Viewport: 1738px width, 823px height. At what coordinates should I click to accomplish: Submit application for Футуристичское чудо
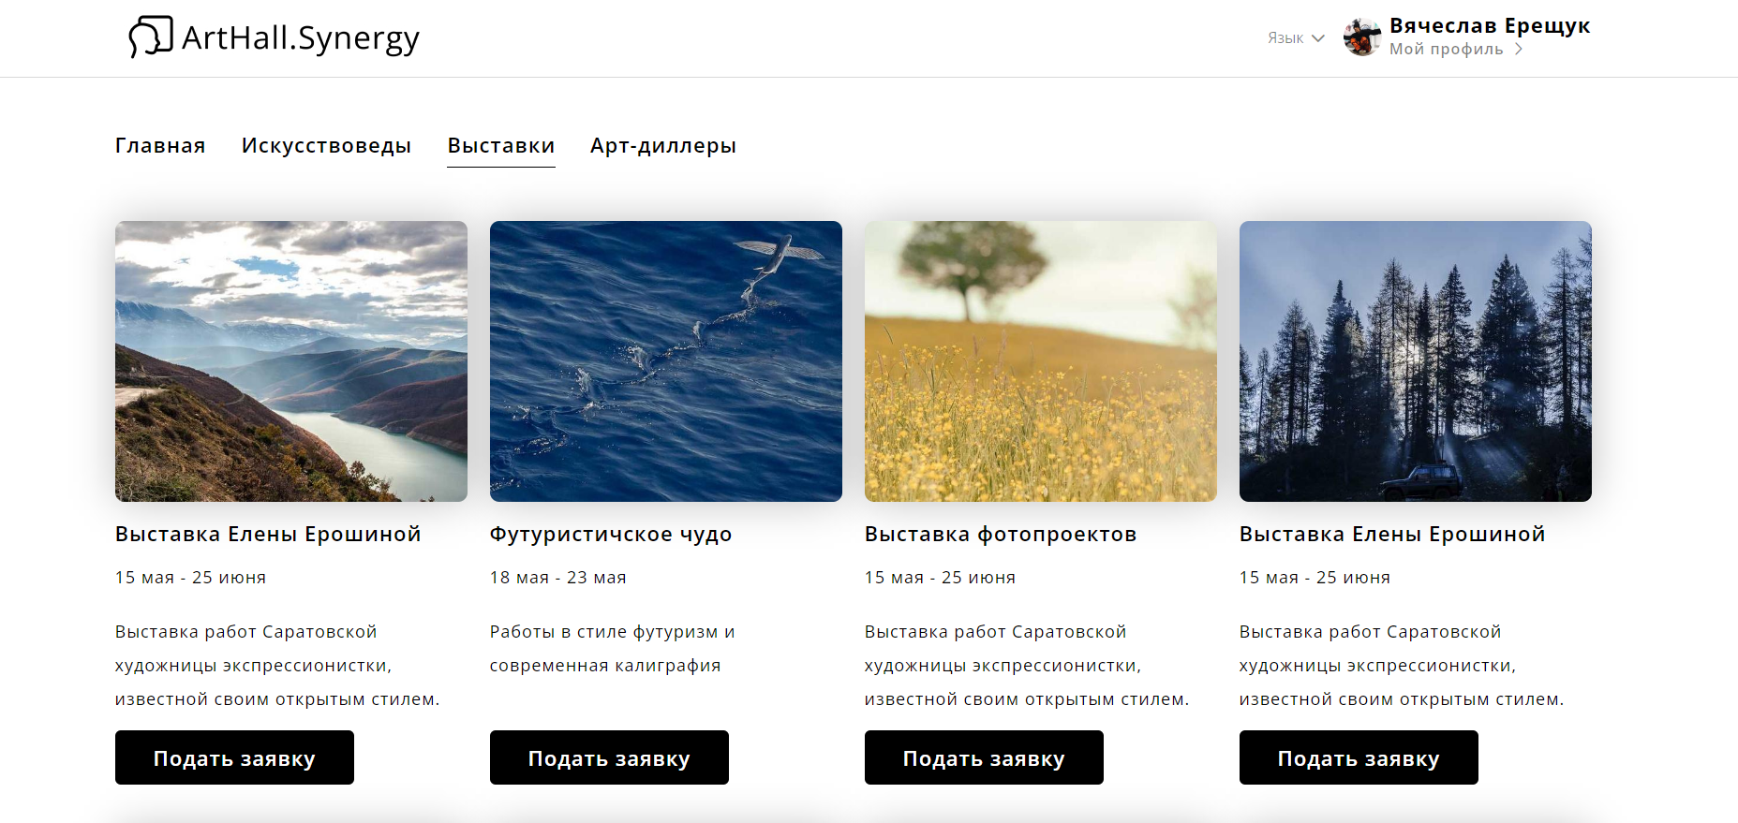click(x=609, y=757)
